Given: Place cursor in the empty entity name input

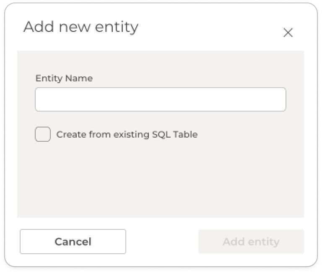Looking at the screenshot, I should [x=160, y=99].
